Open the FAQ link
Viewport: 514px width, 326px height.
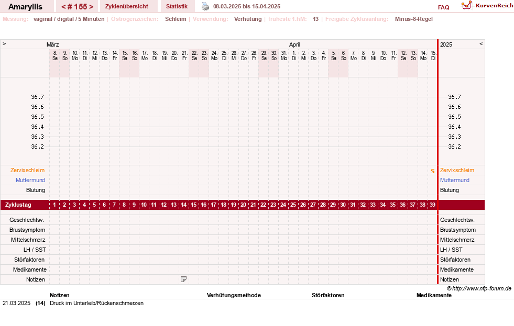[x=443, y=7]
